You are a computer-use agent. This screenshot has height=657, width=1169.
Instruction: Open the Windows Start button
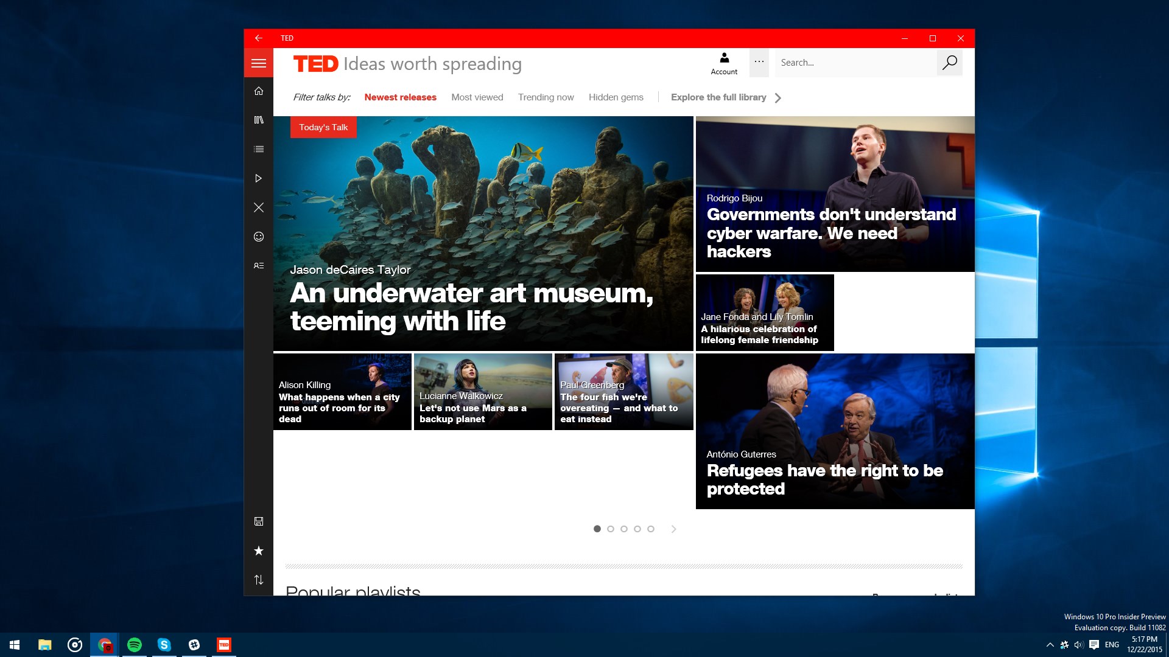15,645
